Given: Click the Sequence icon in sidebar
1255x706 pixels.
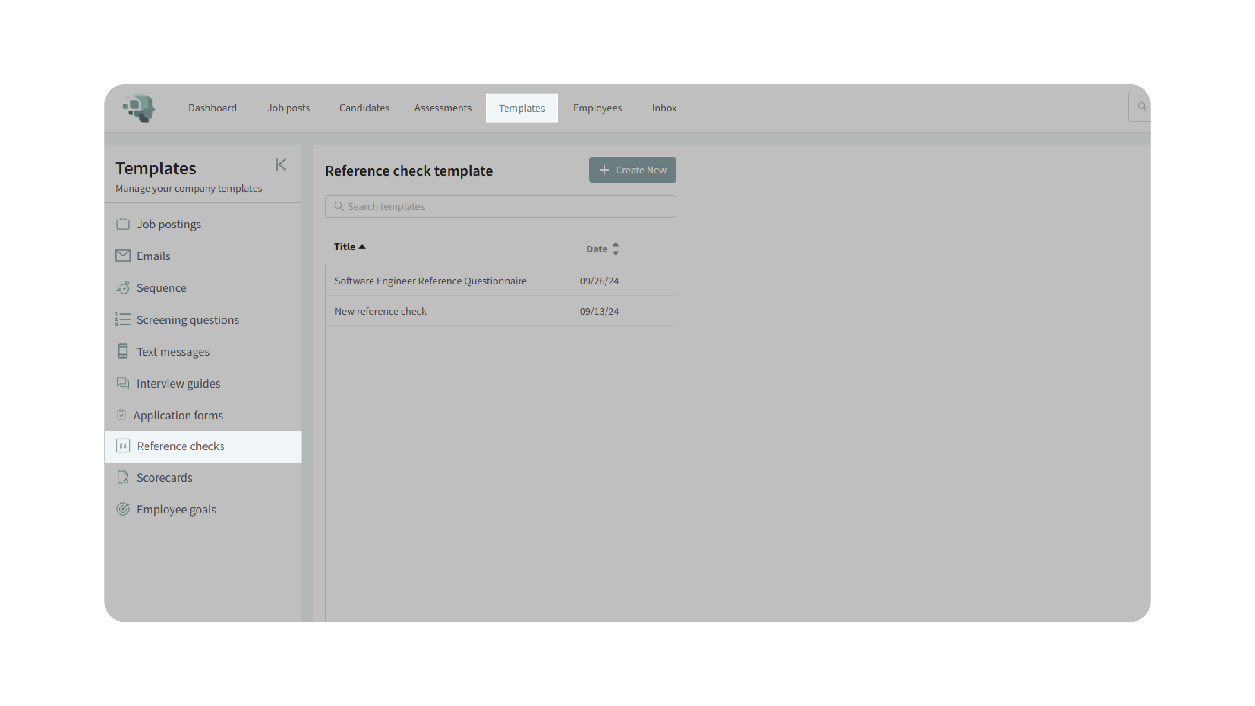Looking at the screenshot, I should coord(123,288).
